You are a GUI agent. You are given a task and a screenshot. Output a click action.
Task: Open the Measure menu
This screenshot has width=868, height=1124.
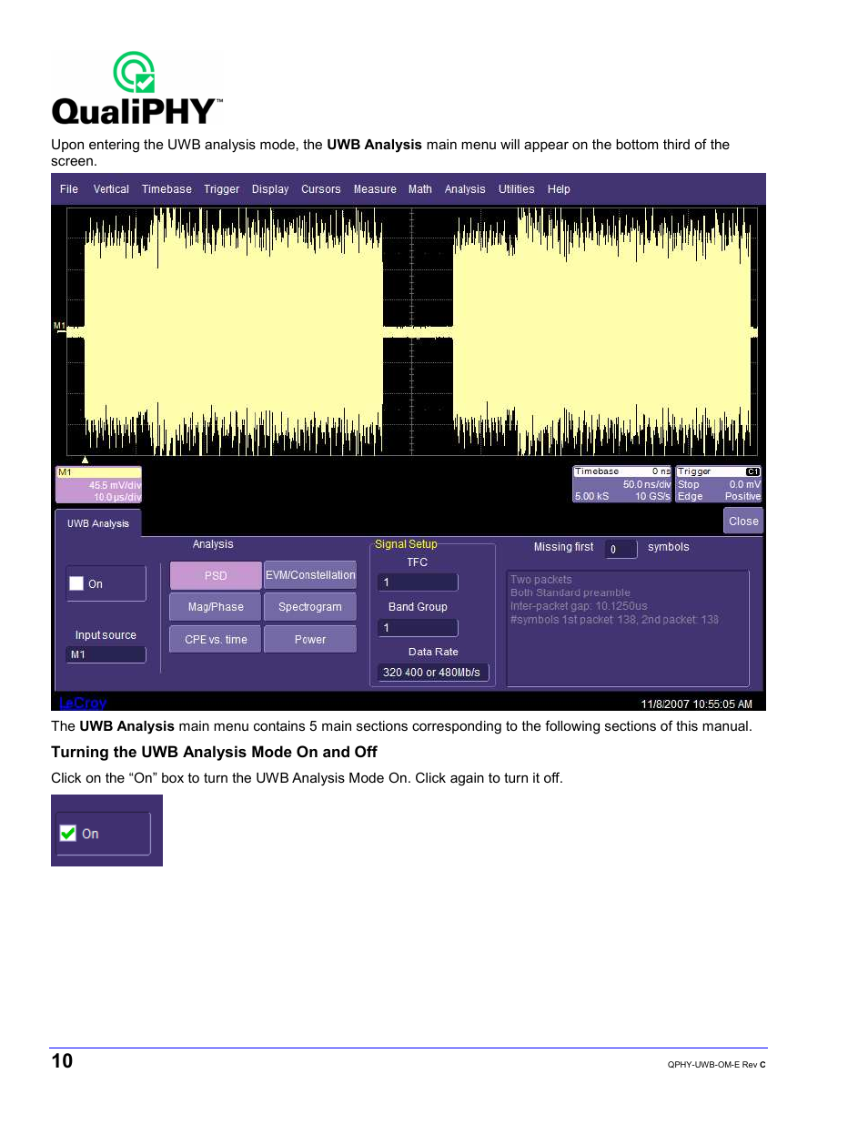tap(375, 189)
